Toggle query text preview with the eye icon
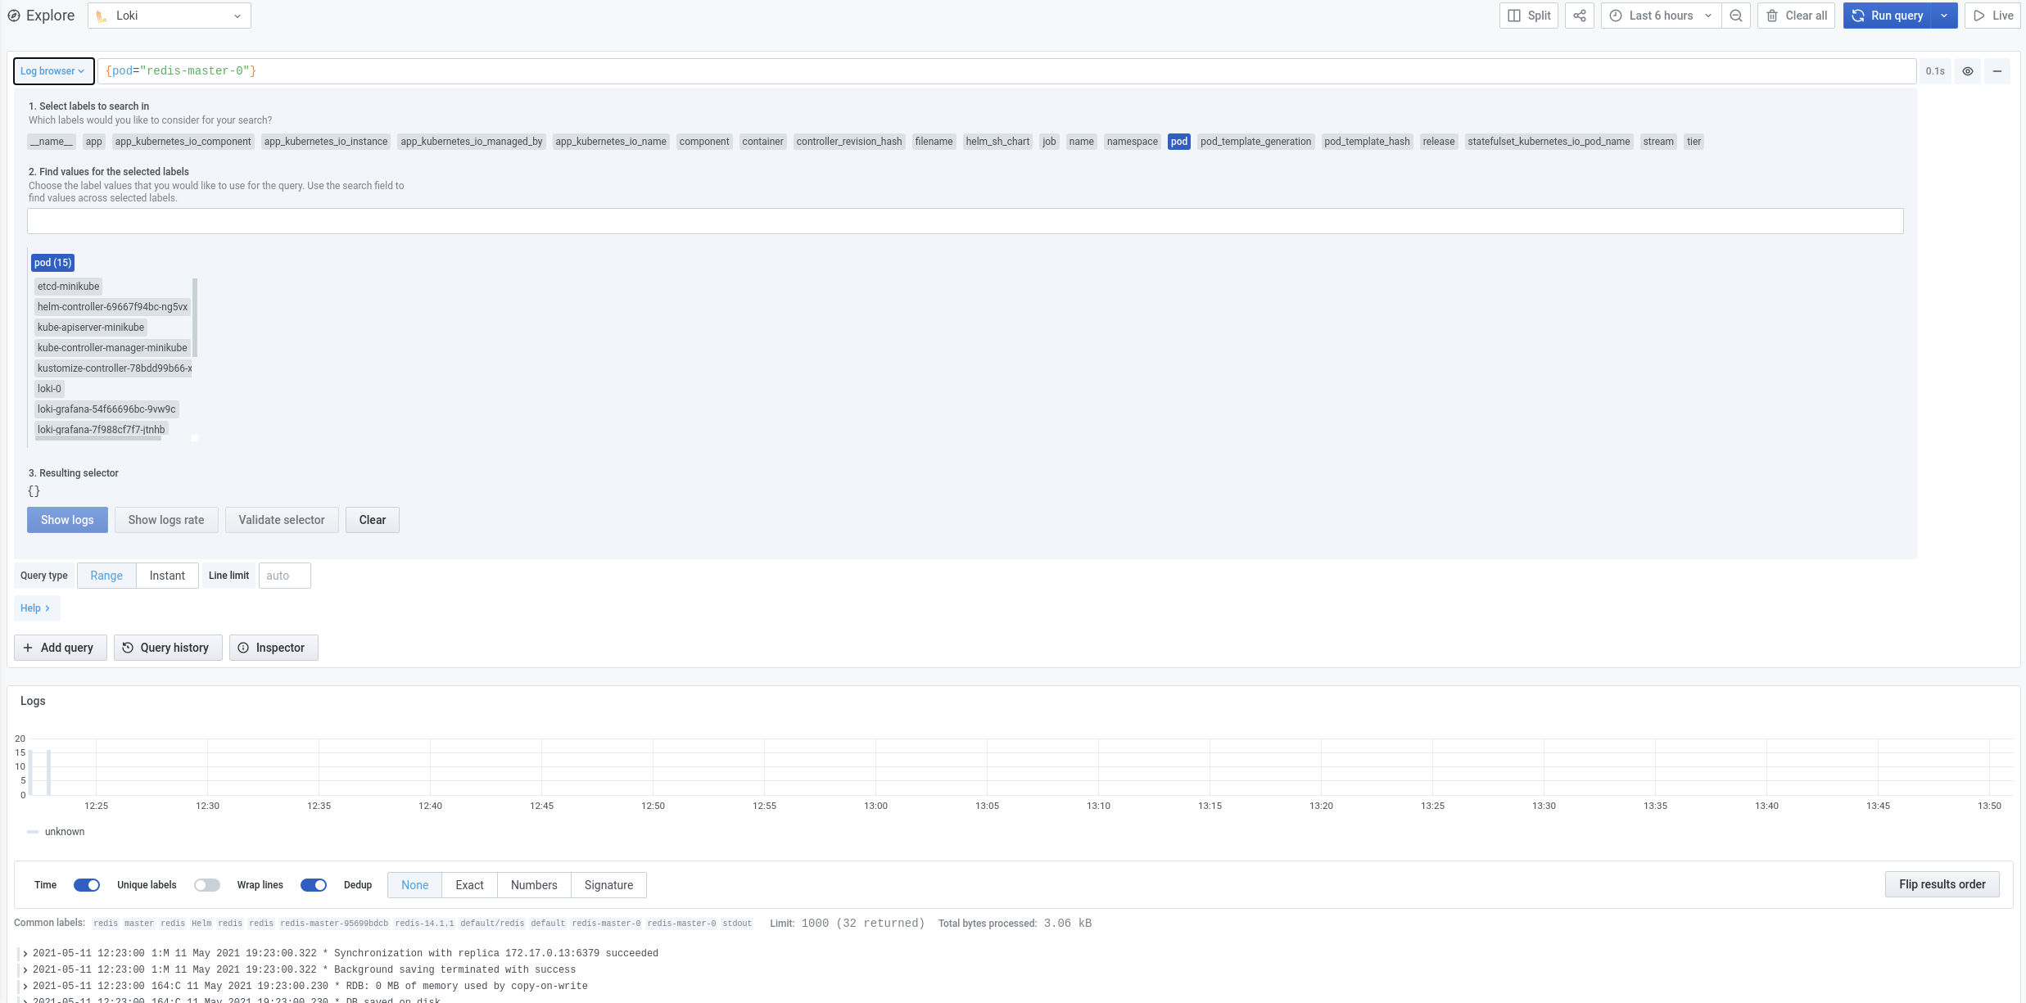 coord(1968,71)
